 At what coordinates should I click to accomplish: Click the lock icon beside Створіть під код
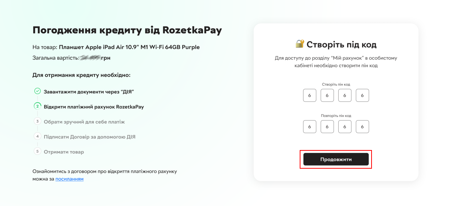[300, 44]
